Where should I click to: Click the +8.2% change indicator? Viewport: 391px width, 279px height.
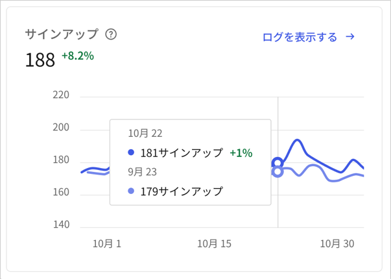78,56
